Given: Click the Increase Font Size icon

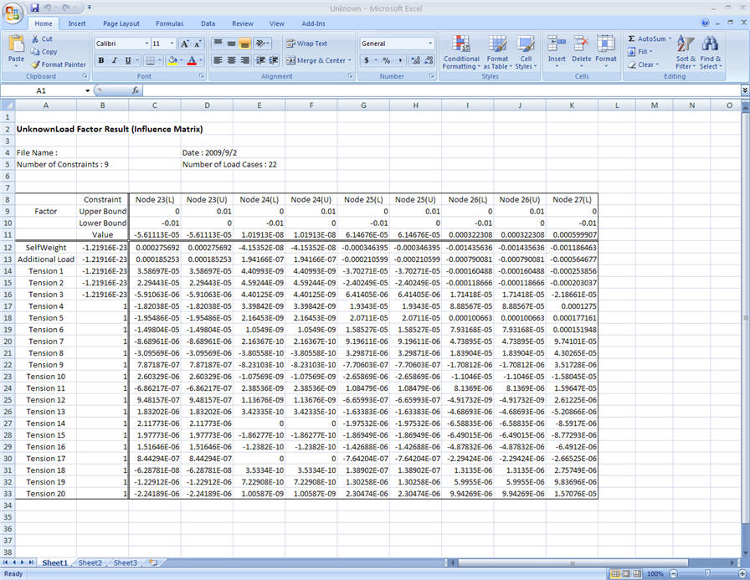Looking at the screenshot, I should coord(185,44).
